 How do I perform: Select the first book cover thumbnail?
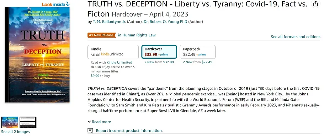[10, 122]
